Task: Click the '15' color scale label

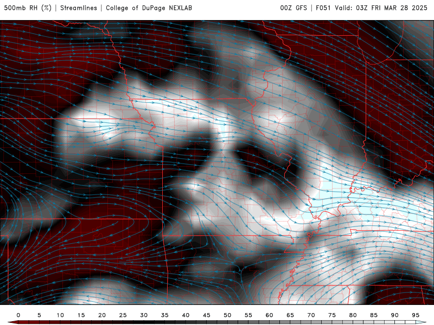Action: 81,315
